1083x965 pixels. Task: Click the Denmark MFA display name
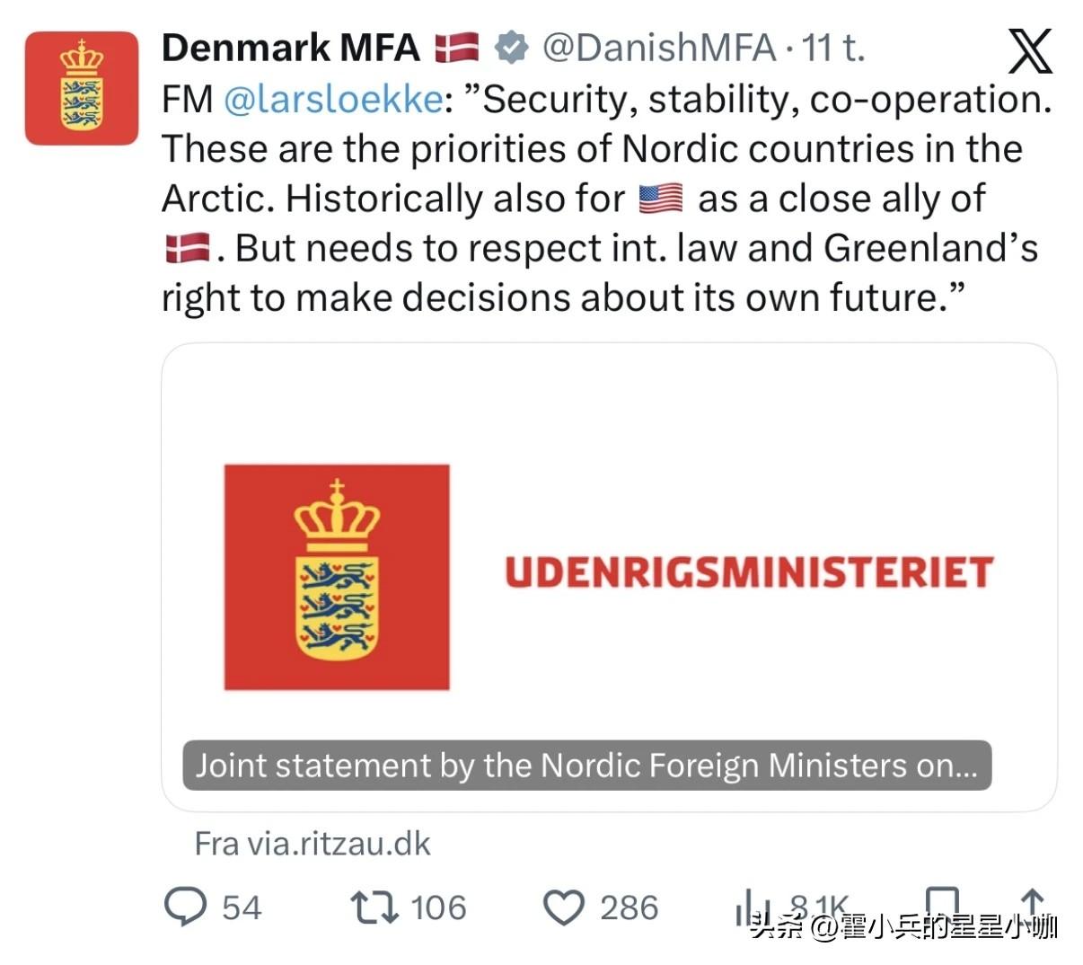tap(290, 48)
